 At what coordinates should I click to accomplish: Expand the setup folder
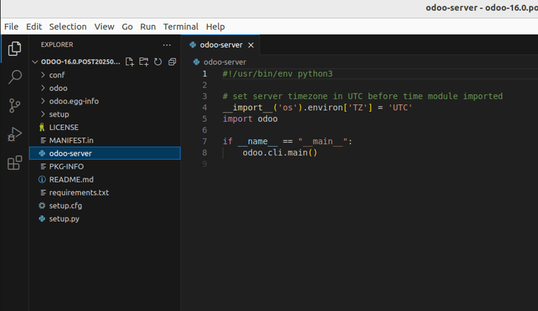43,114
